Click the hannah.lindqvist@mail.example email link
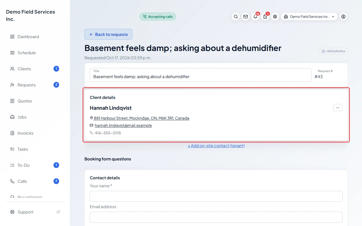The width and height of the screenshot is (362, 226). coord(123,125)
